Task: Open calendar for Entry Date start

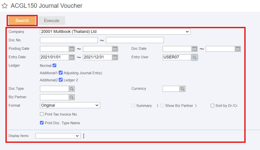Action: pyautogui.click(x=72, y=57)
